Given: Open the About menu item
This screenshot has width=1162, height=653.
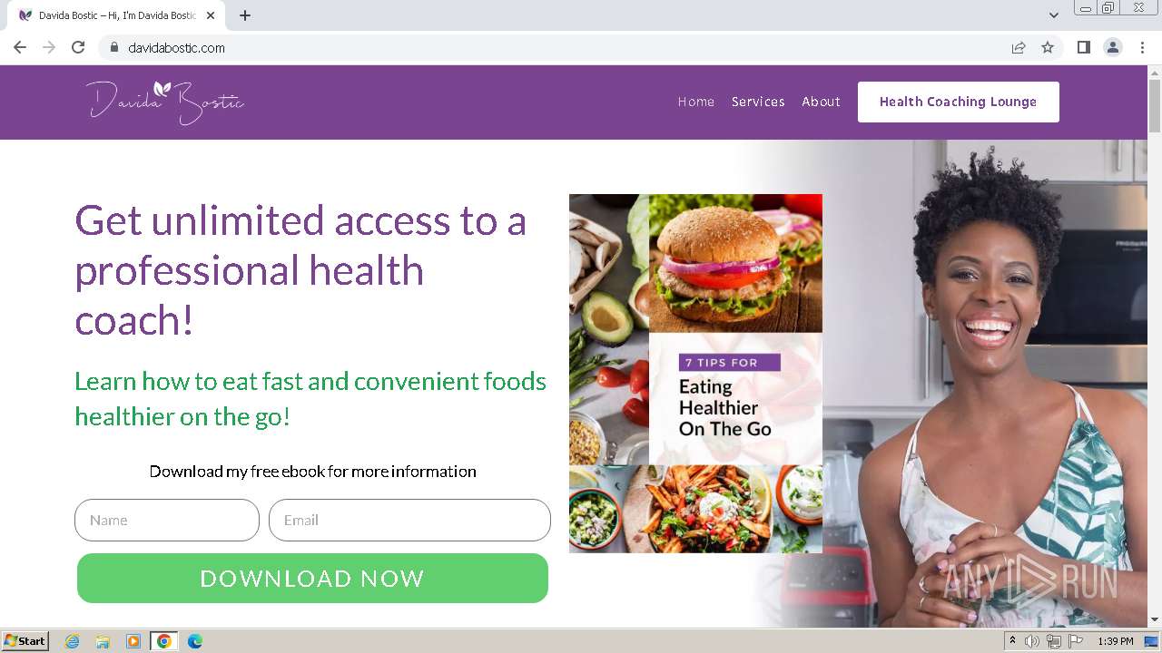Looking at the screenshot, I should (821, 102).
